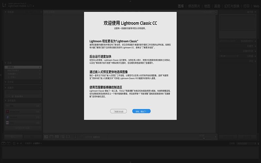Click the painter spray can icon
Screen dimensions: 261x163
(75, 137)
